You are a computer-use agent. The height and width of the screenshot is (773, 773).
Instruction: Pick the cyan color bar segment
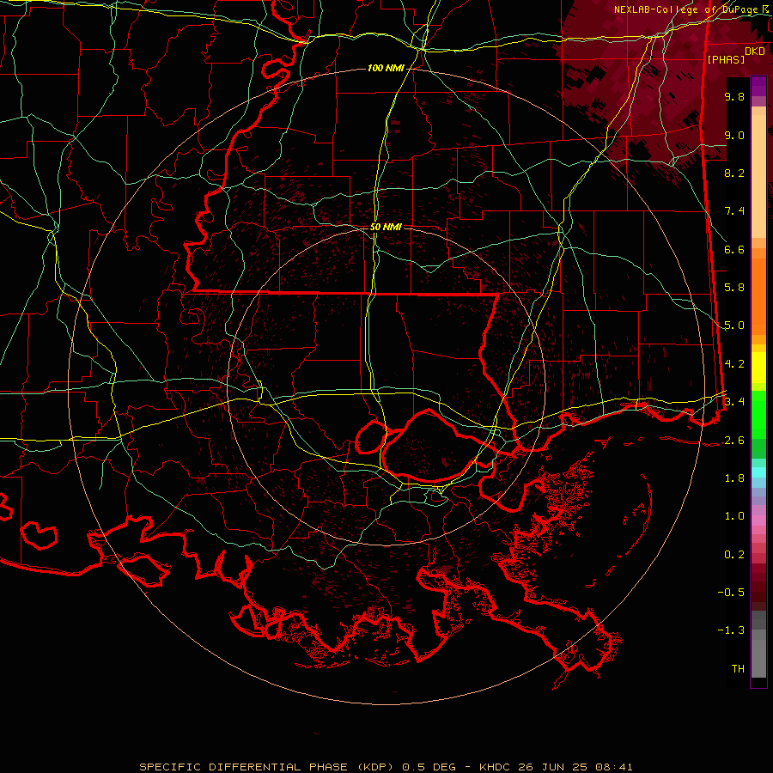pyautogui.click(x=758, y=472)
